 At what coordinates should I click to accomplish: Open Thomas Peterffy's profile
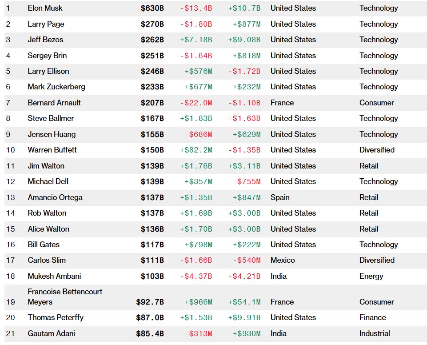[56, 317]
